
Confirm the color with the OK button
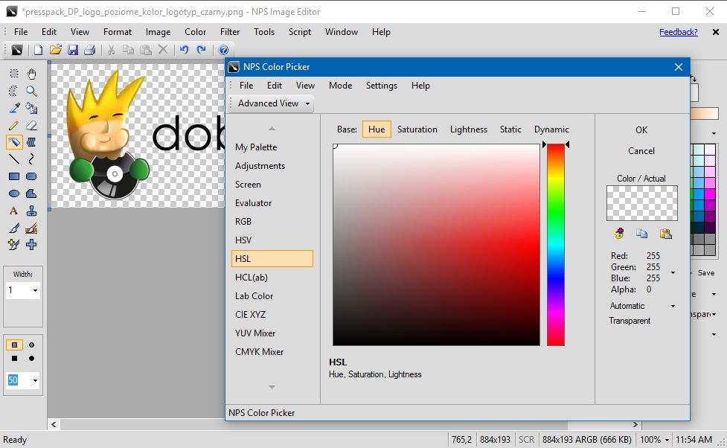641,129
